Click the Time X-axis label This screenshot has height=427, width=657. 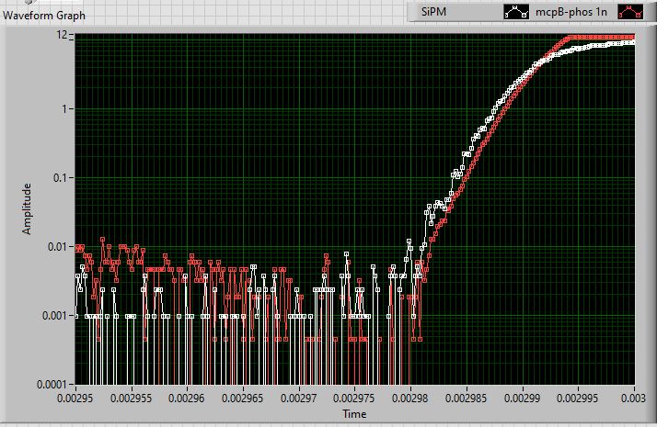coord(354,414)
